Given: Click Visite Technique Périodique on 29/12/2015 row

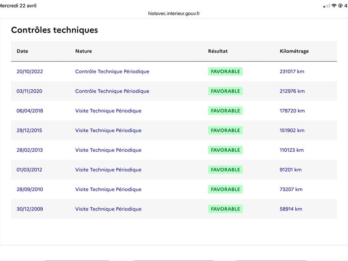Looking at the screenshot, I should [108, 130].
